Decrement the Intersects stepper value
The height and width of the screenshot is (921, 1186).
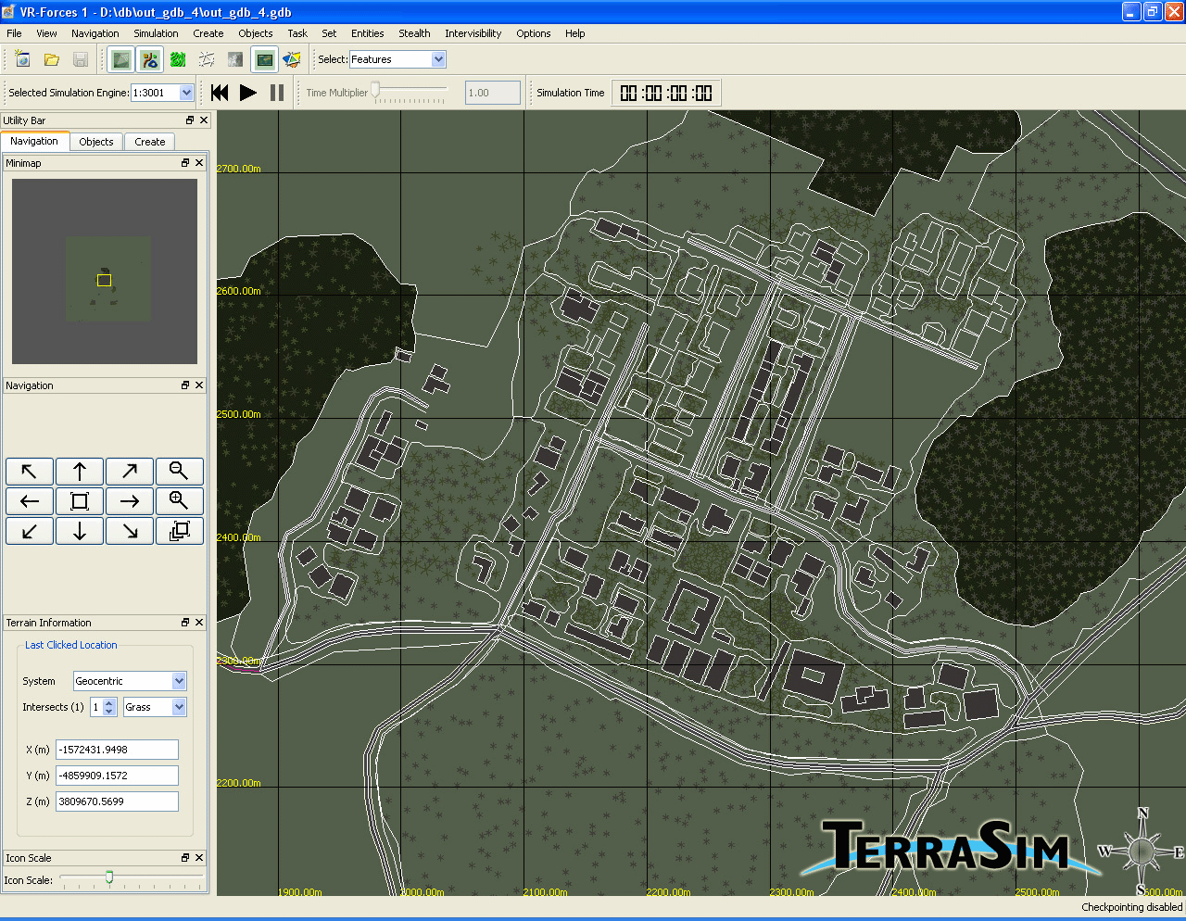coord(109,712)
